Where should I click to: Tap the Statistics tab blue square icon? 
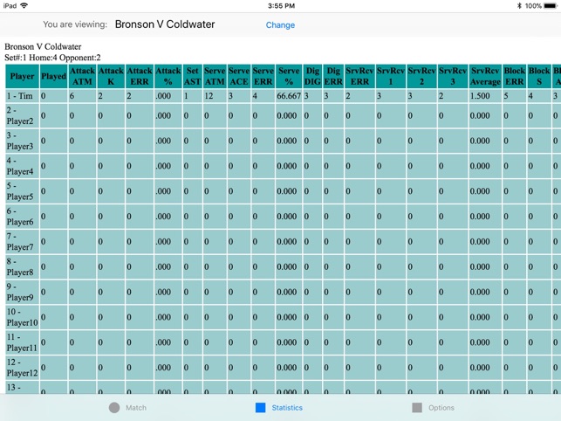(x=260, y=408)
